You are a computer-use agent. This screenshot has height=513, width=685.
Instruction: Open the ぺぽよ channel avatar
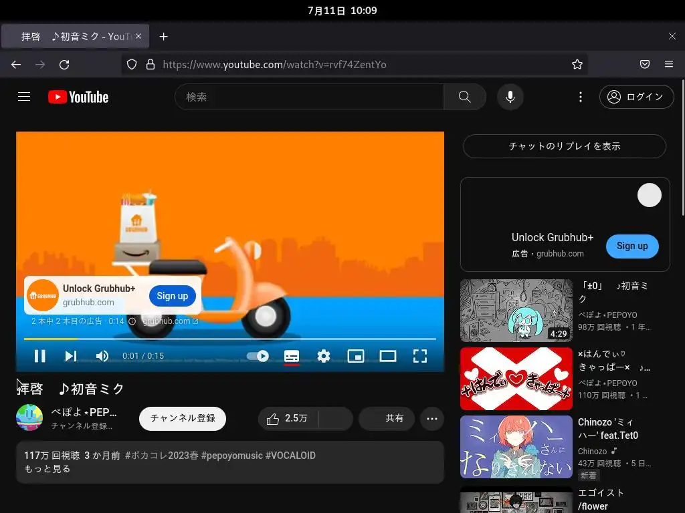29,417
